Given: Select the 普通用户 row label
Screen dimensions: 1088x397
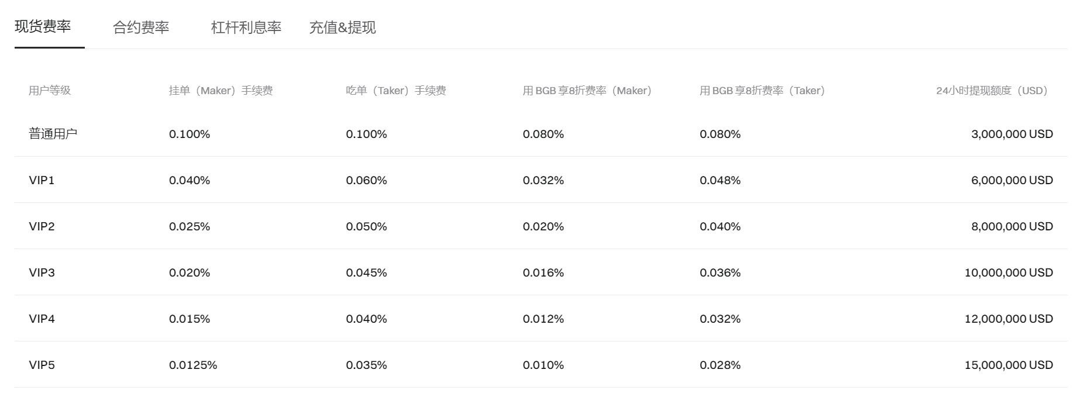Looking at the screenshot, I should click(53, 134).
